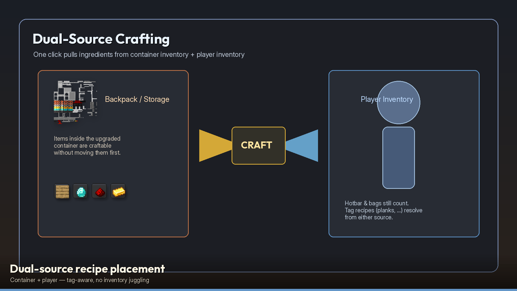Click the blue progress bar at the bottom
The width and height of the screenshot is (517, 291).
(258, 290)
